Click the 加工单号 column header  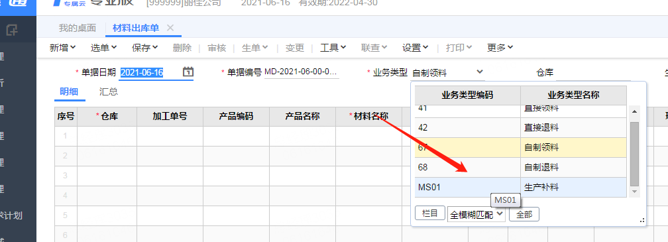[170, 116]
